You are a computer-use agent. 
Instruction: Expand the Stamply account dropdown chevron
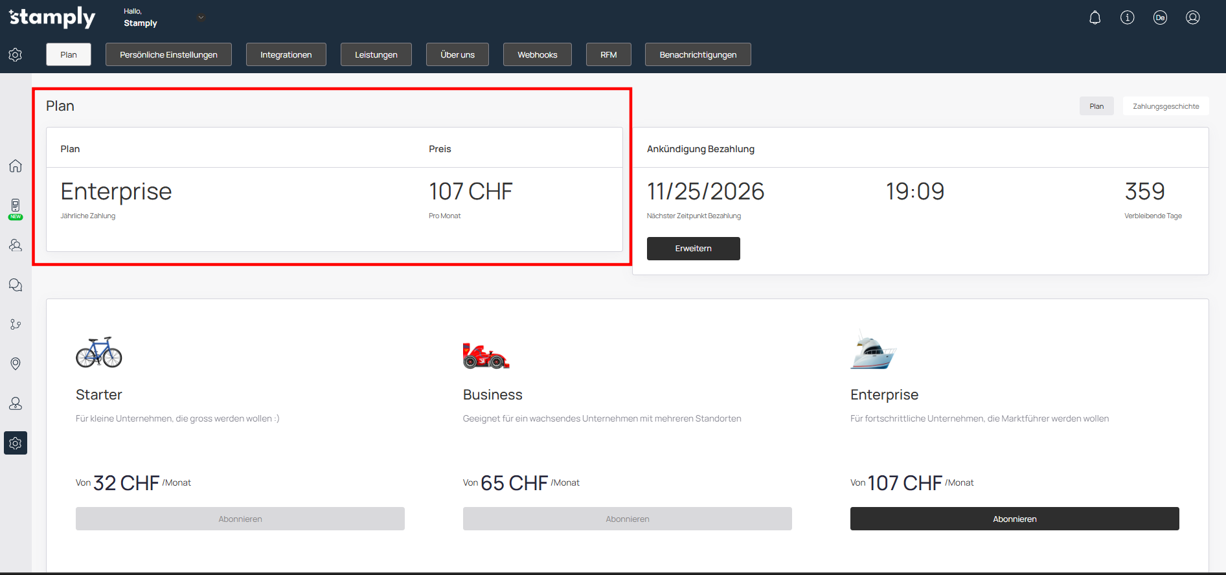pos(201,17)
